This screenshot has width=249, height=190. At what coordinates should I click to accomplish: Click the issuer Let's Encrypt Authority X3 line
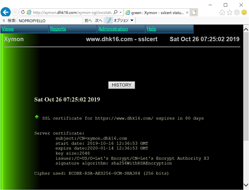(132, 158)
